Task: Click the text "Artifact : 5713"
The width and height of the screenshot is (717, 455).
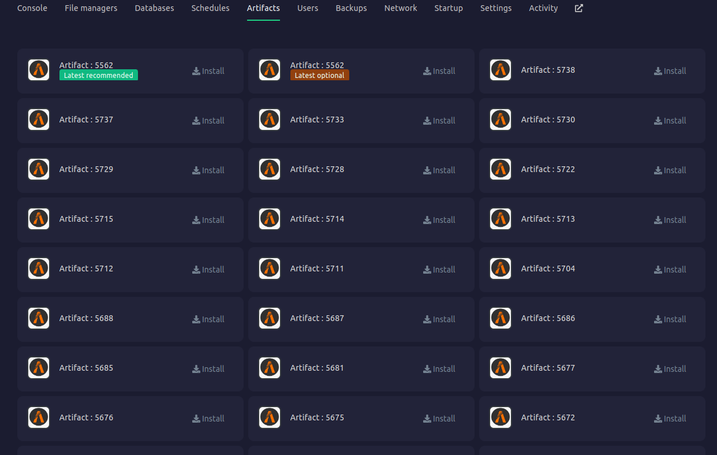Action: pos(548,219)
